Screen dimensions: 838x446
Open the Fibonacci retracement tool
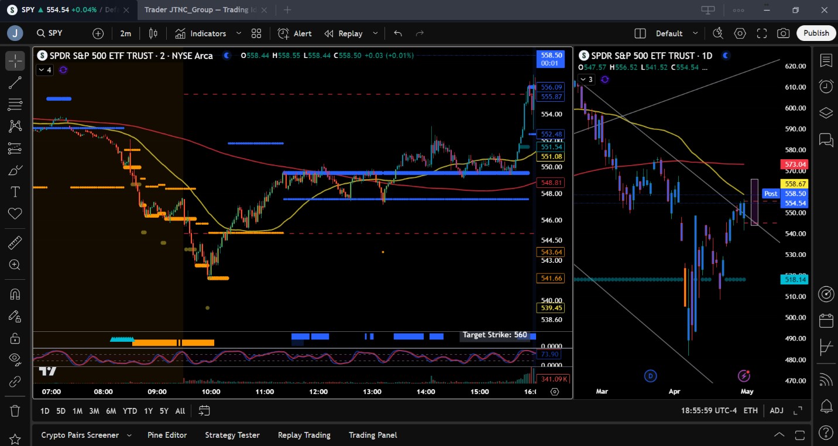tap(15, 105)
